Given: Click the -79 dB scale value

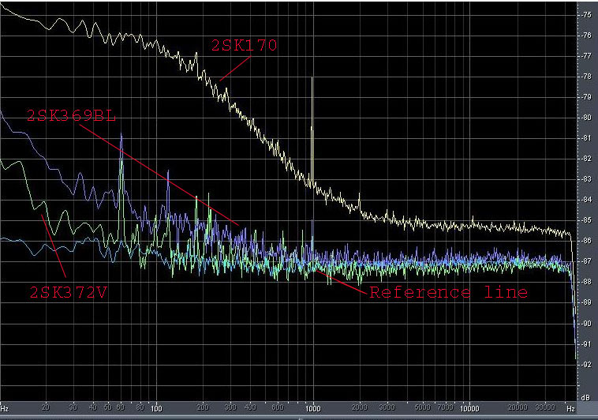Looking at the screenshot, I should click(x=586, y=97).
